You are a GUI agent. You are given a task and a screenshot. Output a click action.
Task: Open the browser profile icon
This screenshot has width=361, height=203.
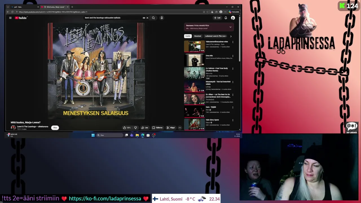pos(221,12)
